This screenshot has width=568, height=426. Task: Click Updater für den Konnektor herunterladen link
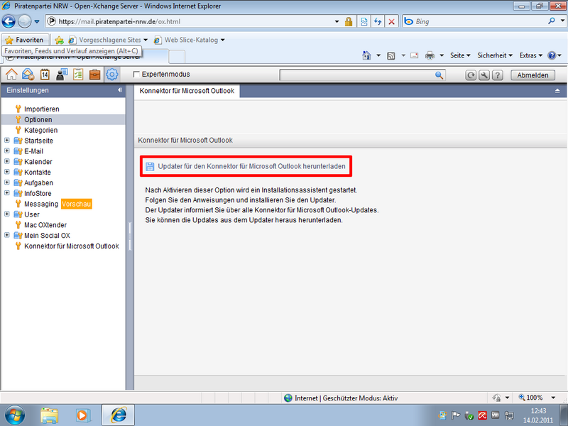246,166
